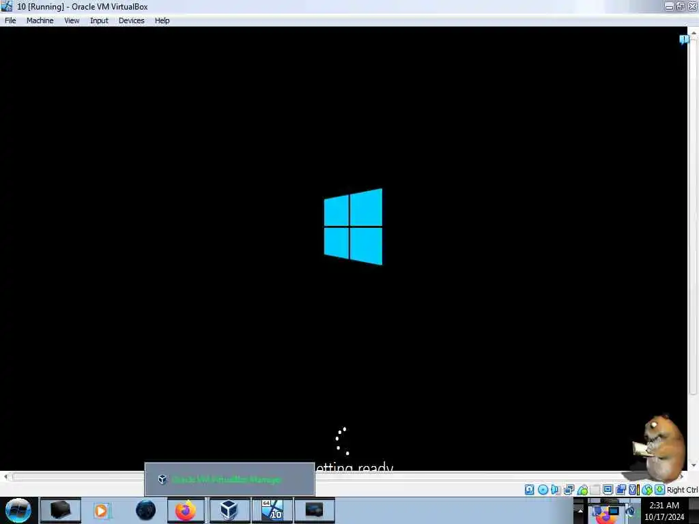Open the dark globe browser taskbar icon
The image size is (699, 524).
click(x=145, y=510)
